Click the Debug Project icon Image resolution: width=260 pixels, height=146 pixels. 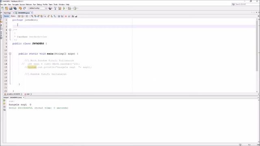pyautogui.click(x=69, y=8)
